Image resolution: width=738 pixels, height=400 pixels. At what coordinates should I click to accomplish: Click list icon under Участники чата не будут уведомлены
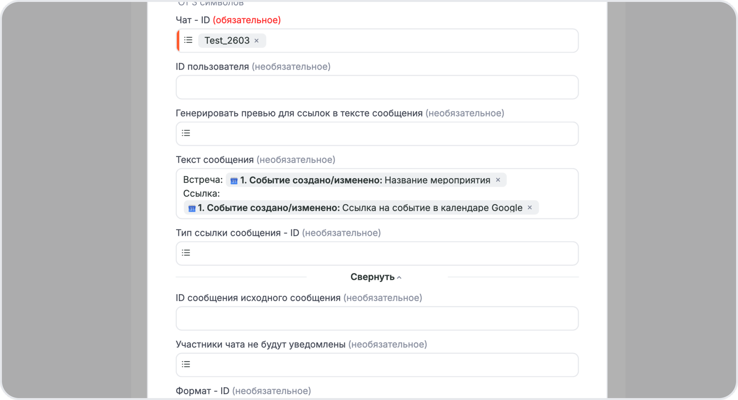coord(186,365)
